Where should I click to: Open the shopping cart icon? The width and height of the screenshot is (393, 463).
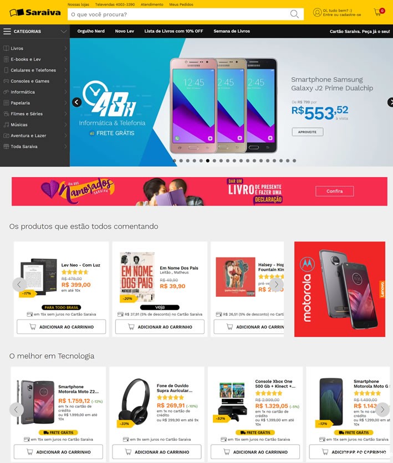click(379, 12)
